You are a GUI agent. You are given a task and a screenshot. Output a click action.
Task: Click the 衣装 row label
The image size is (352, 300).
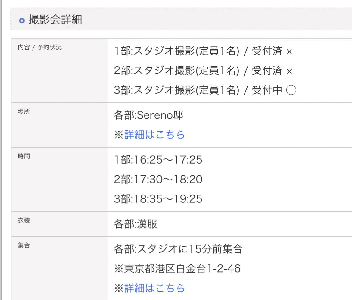[24, 220]
